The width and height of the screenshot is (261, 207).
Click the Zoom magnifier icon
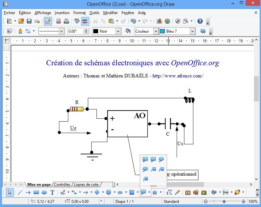186,21
